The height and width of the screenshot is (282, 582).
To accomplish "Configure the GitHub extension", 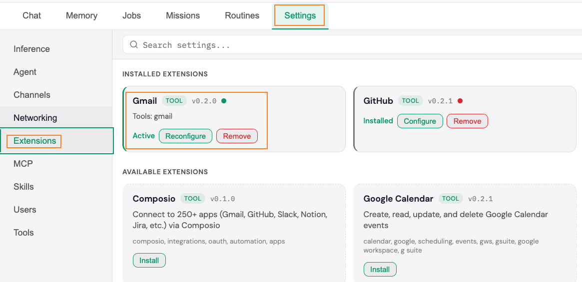I will 420,121.
